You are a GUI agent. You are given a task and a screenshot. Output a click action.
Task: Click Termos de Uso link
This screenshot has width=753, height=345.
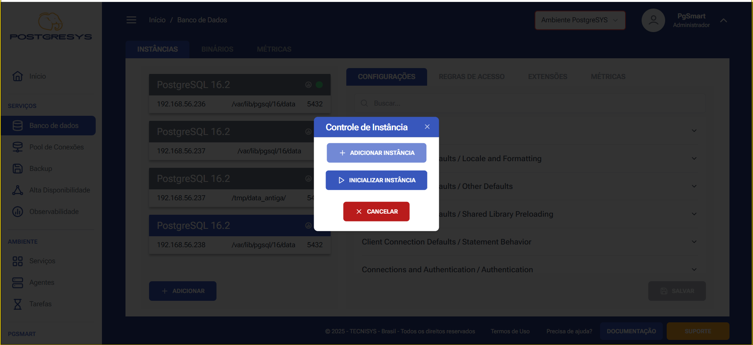point(510,331)
